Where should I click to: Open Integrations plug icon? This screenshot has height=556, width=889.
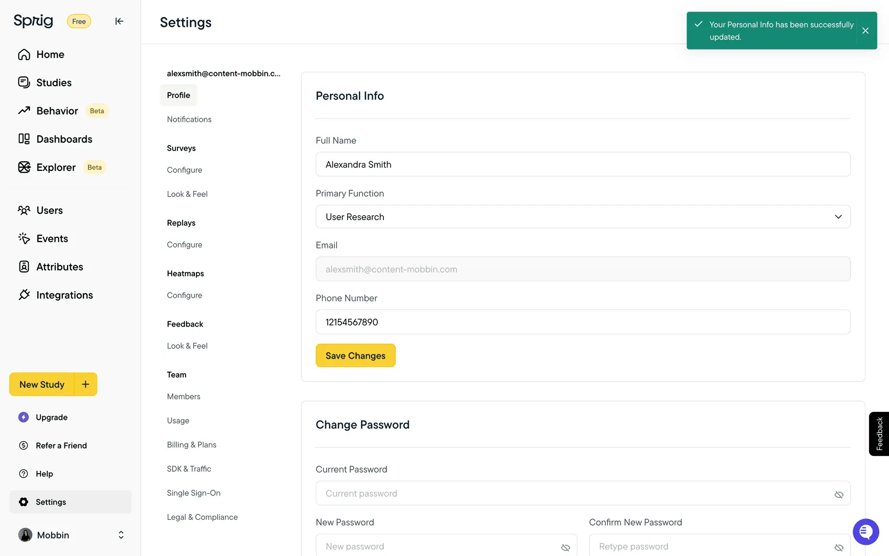(x=24, y=295)
